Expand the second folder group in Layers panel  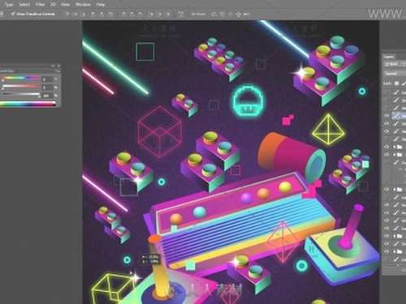coord(395,155)
